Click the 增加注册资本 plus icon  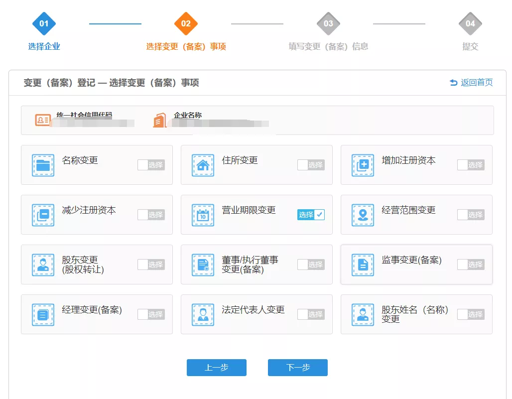(364, 165)
